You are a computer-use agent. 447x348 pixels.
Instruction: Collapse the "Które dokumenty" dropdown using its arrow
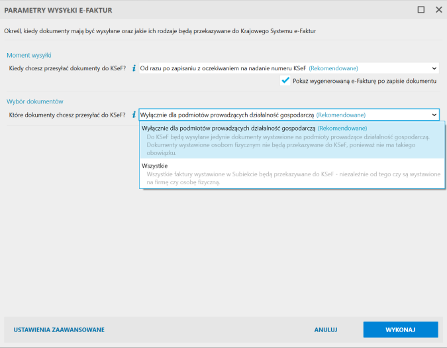434,115
